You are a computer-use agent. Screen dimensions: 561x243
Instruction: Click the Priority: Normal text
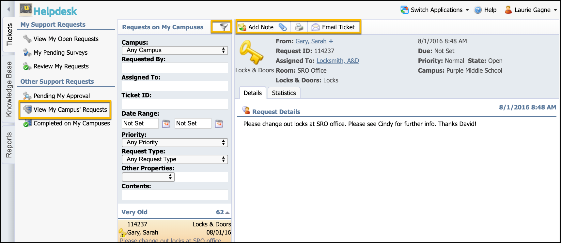(x=441, y=61)
